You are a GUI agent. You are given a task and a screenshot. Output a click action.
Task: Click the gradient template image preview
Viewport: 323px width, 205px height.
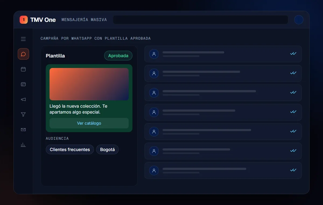point(89,84)
